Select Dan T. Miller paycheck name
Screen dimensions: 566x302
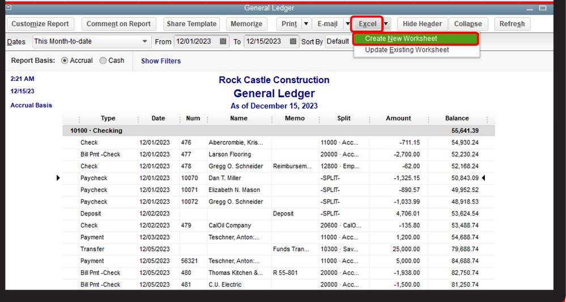pyautogui.click(x=224, y=178)
